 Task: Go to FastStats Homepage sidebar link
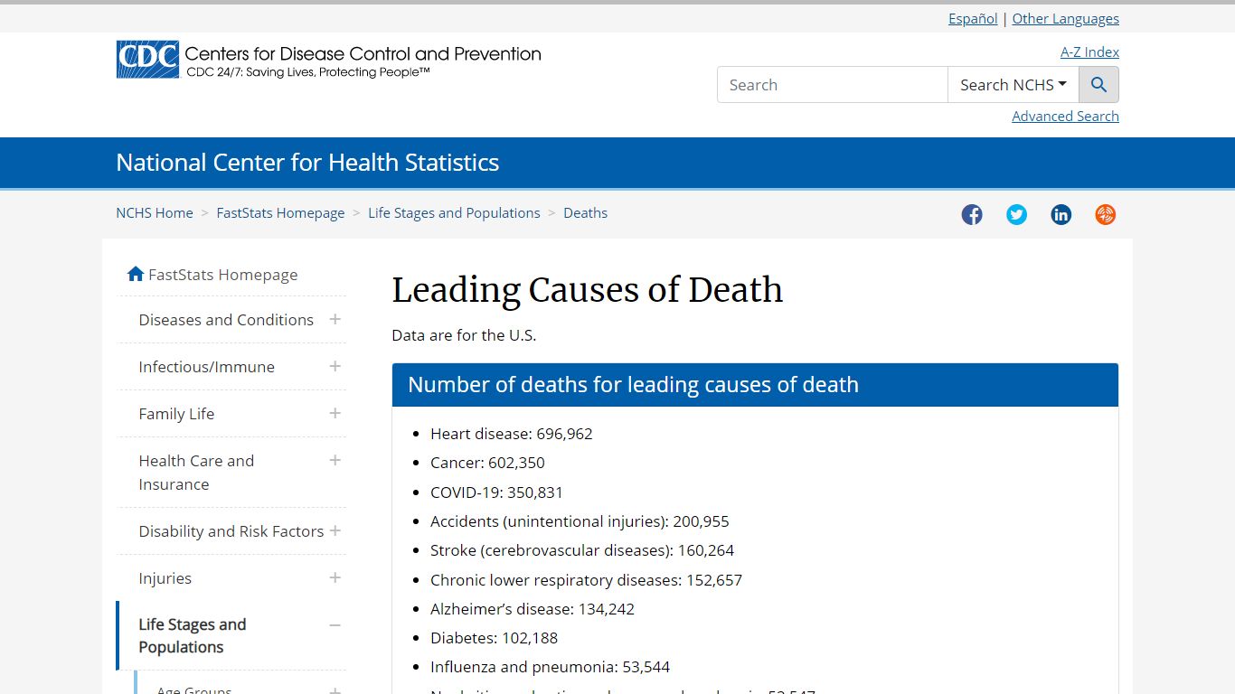point(222,275)
